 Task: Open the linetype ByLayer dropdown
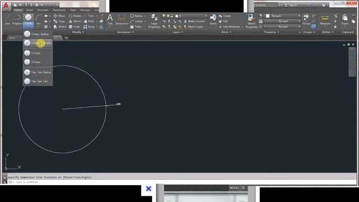282,26
